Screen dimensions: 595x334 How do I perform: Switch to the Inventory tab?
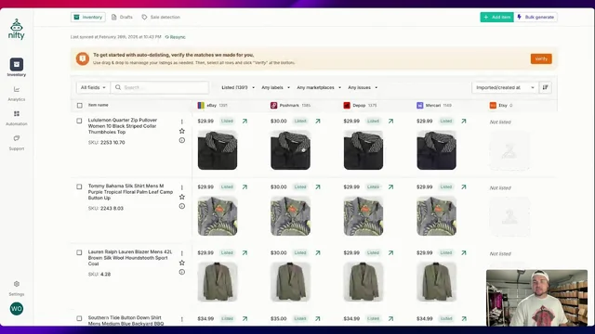88,17
